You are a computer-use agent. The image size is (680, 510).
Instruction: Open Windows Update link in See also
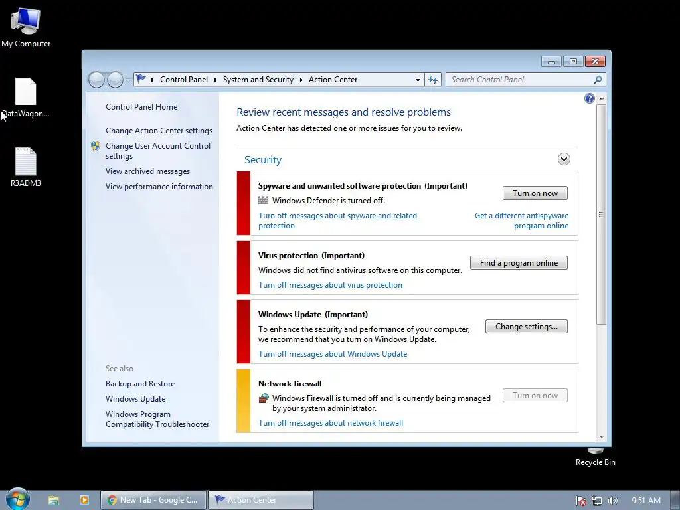pos(135,399)
